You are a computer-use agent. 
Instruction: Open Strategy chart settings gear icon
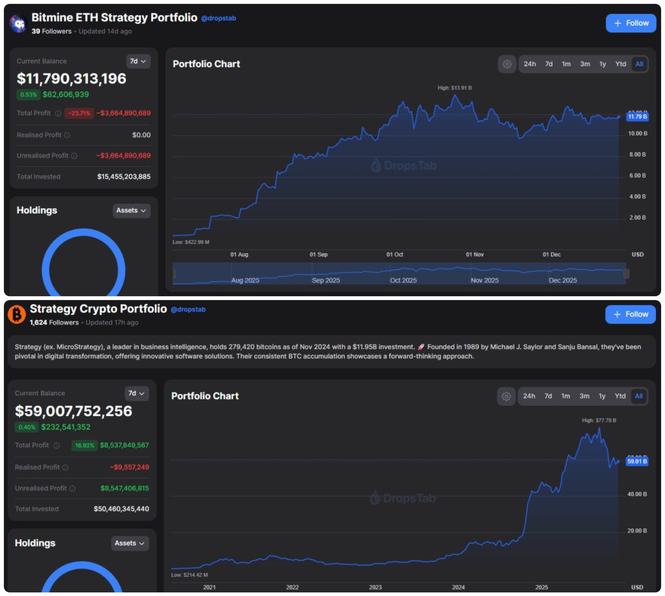(506, 396)
